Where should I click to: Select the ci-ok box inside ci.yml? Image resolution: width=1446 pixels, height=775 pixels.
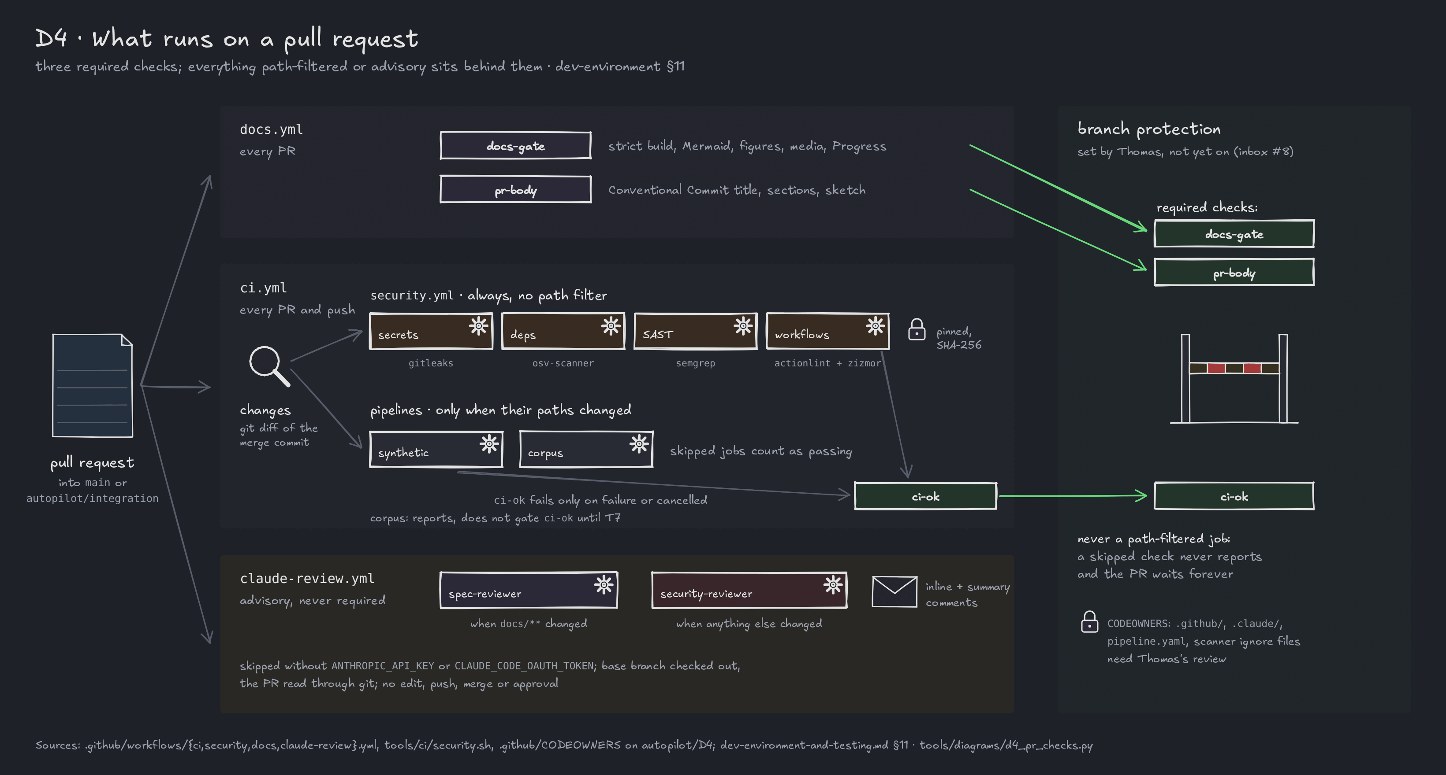(x=925, y=496)
